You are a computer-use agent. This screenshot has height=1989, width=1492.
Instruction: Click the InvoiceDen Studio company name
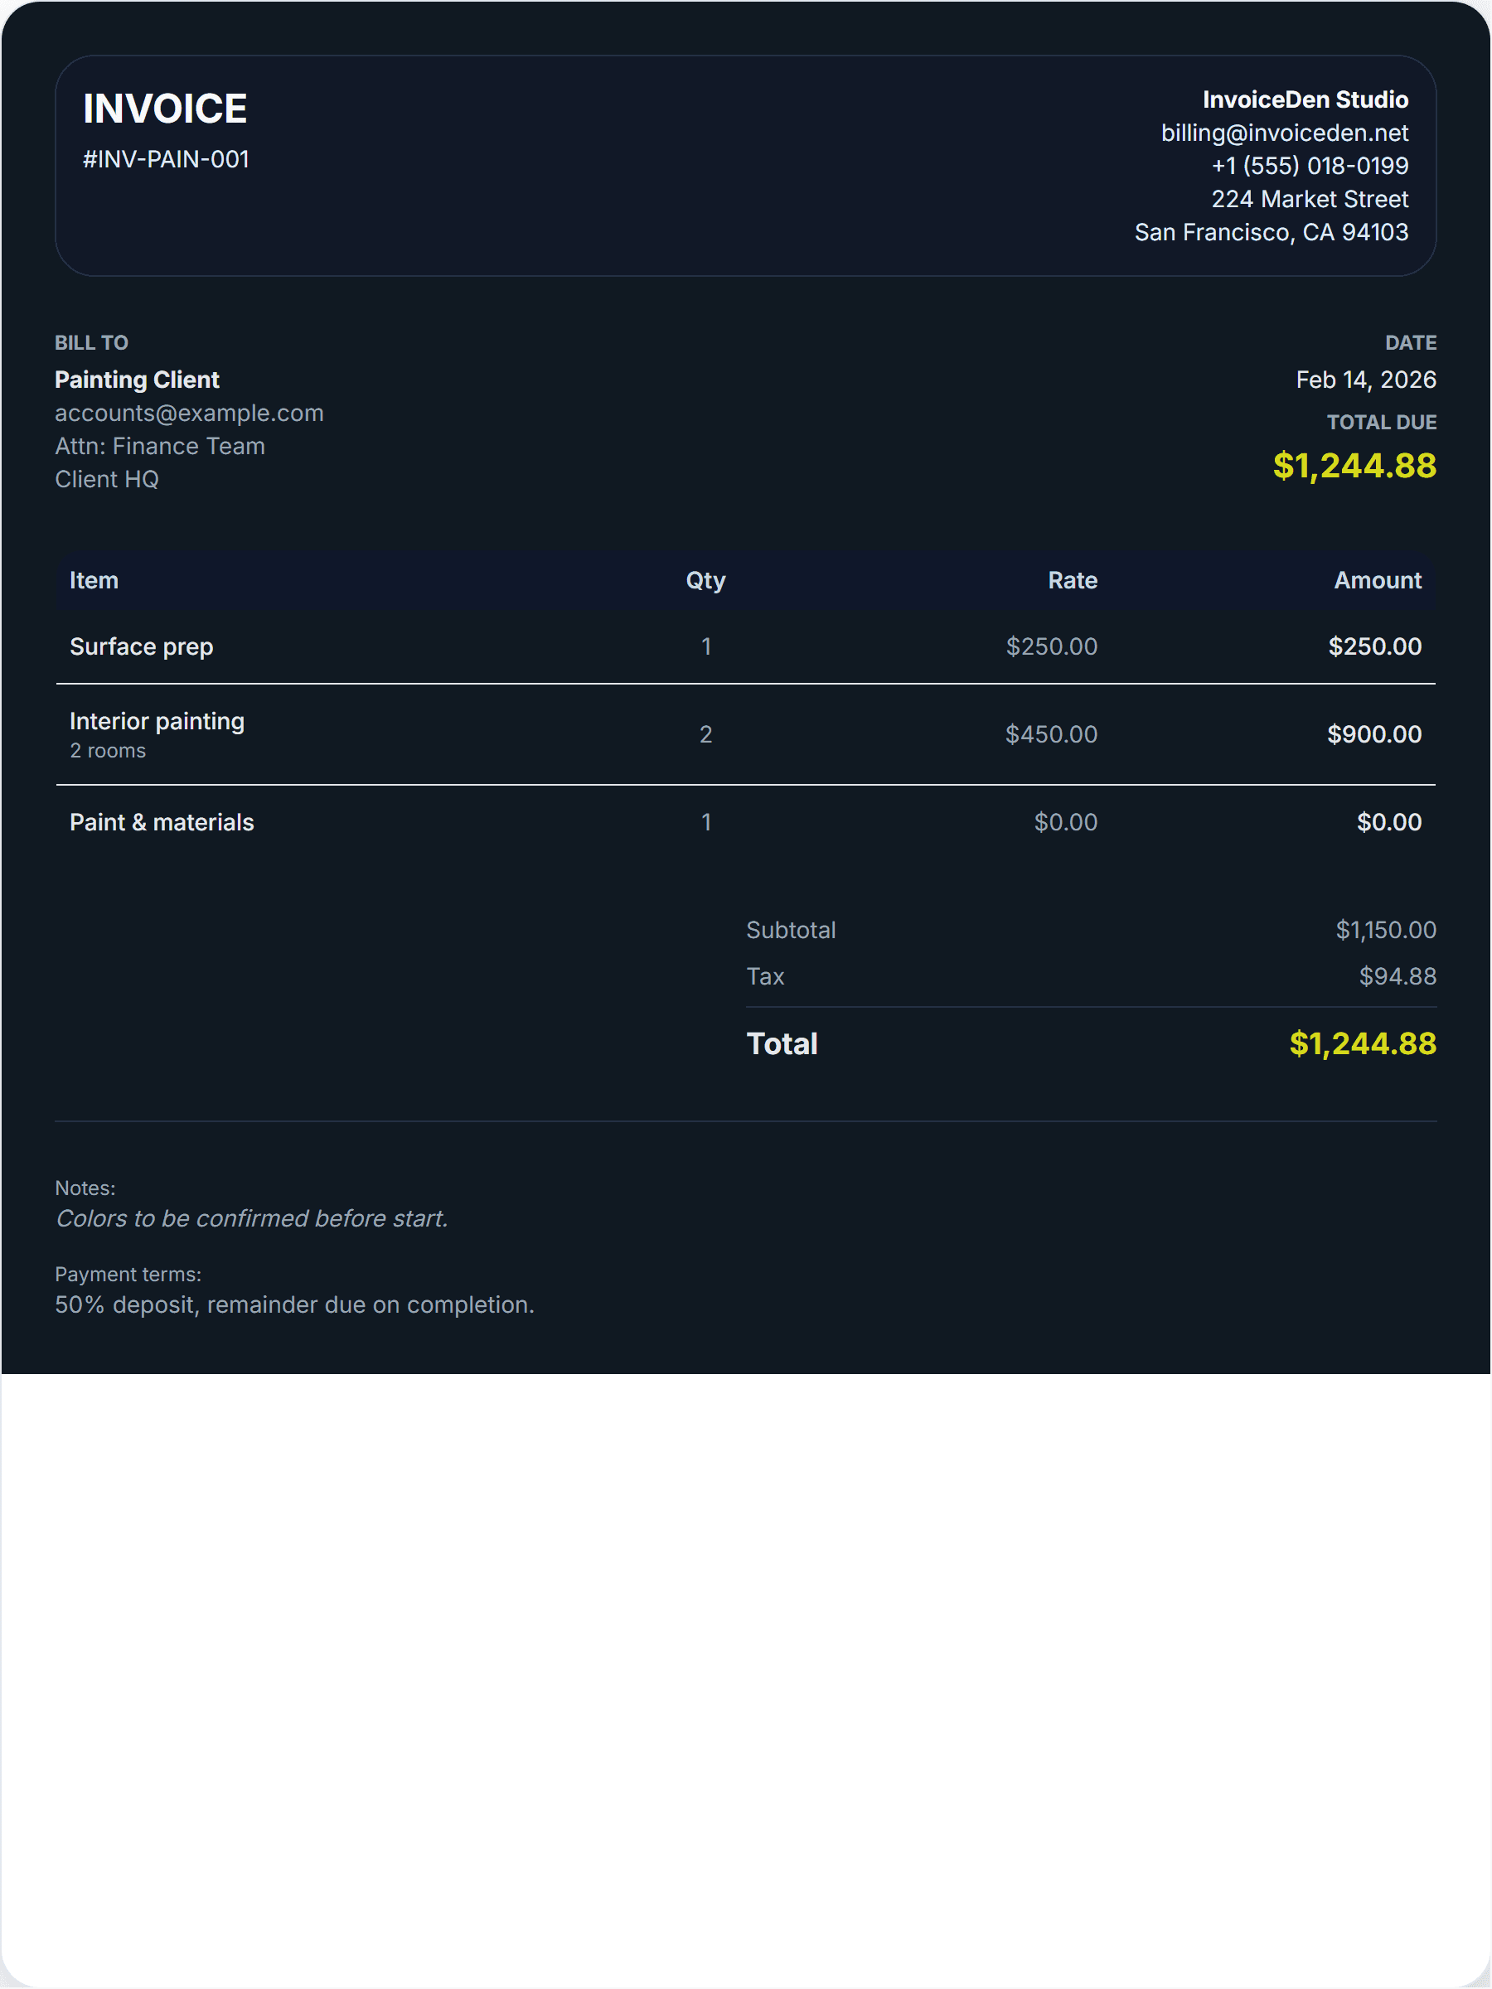tap(1305, 99)
